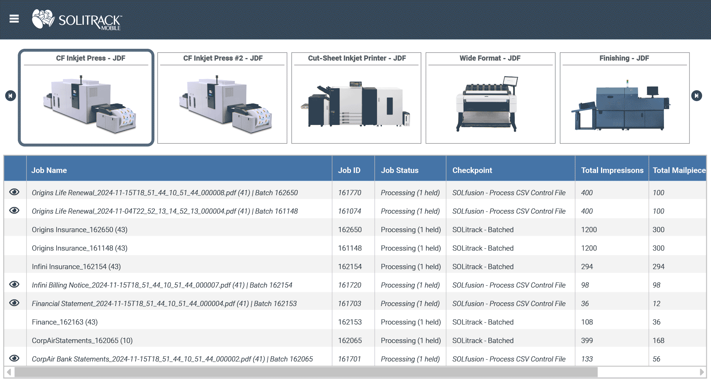Go to previous devices with left carousel arrow
This screenshot has width=711, height=384.
click(x=10, y=96)
